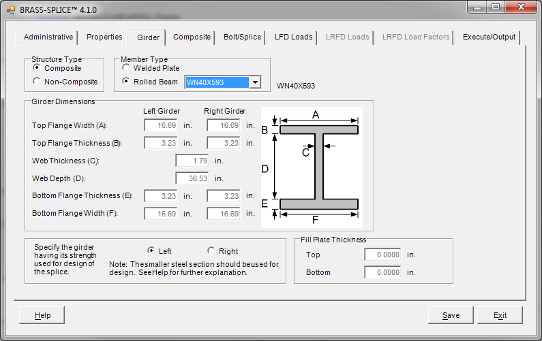Click the 'Top Flange Width (A):' label
This screenshot has width=542, height=341.
point(70,125)
